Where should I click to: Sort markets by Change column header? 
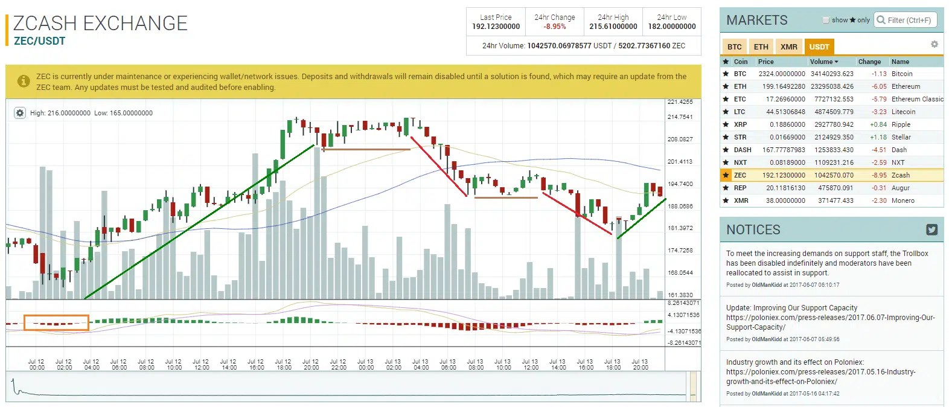click(x=869, y=62)
